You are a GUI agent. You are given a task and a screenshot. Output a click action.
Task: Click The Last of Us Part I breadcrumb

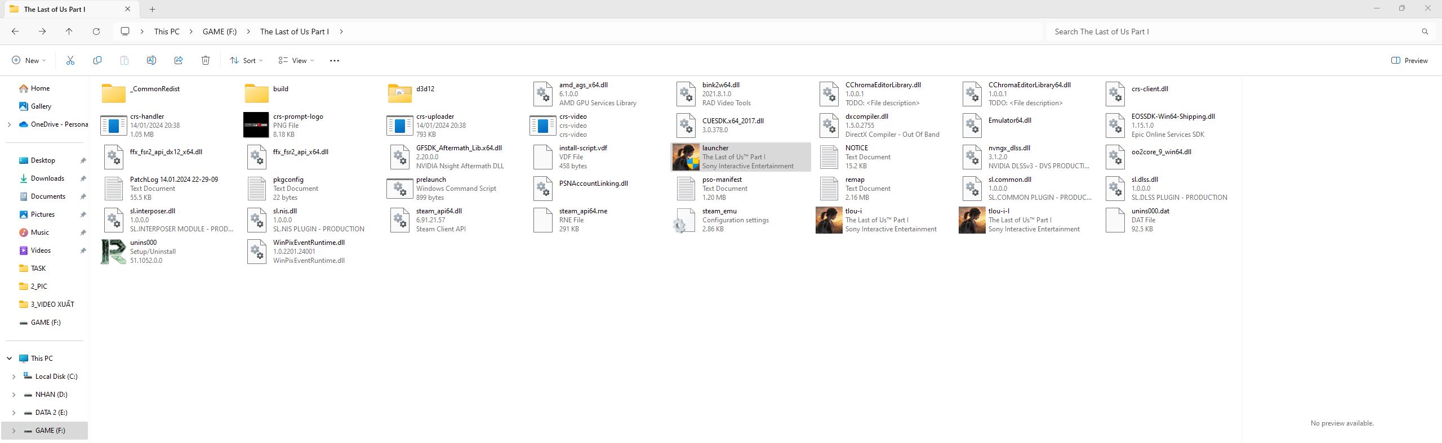(x=294, y=32)
